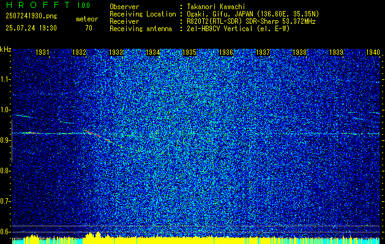Click the 1937 time marker label
The width and height of the screenshot is (385, 244).
(263, 52)
